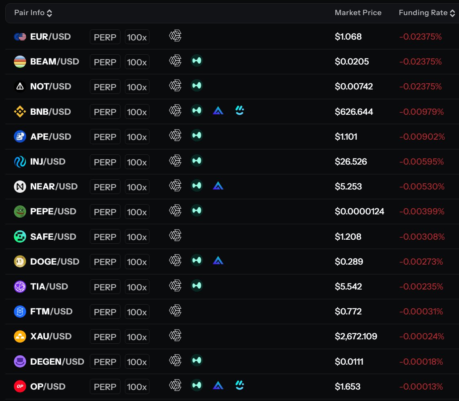Screen dimensions: 459x401
Task: Click the Market Price column header
Action: tap(358, 13)
